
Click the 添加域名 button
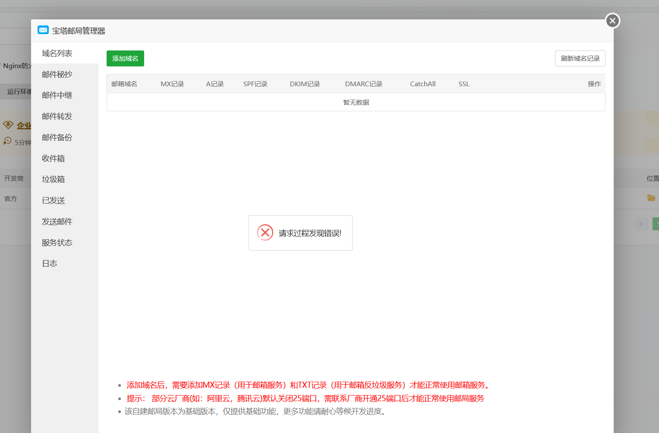125,58
